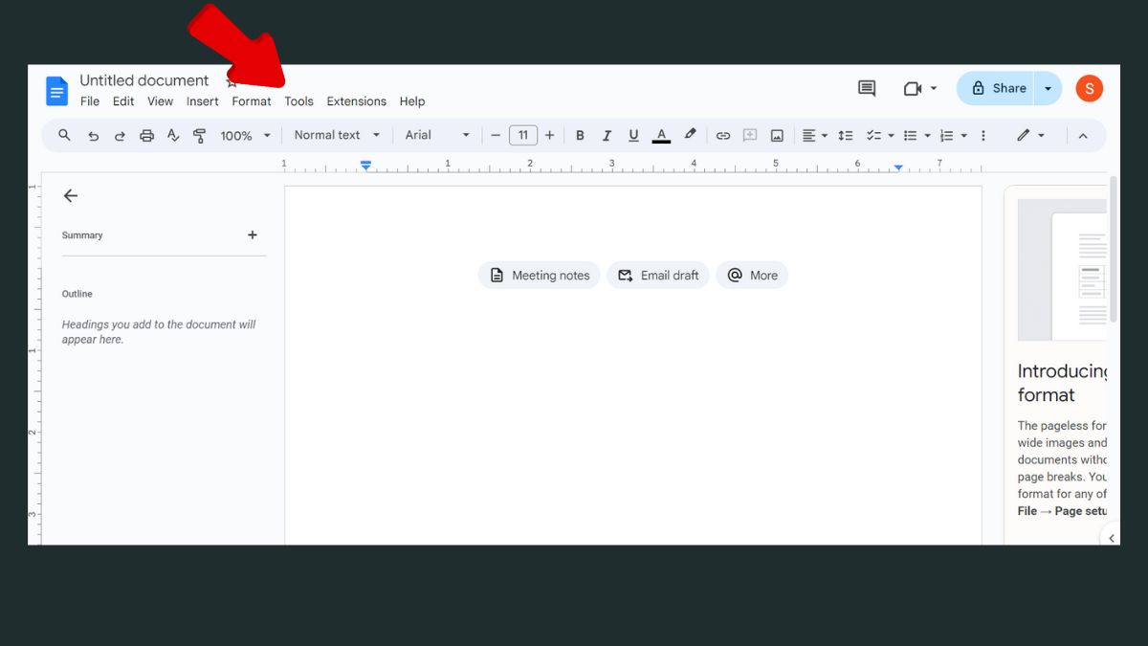Screen dimensions: 1148x646
Task: Select the paint format roller tool
Action: (199, 136)
